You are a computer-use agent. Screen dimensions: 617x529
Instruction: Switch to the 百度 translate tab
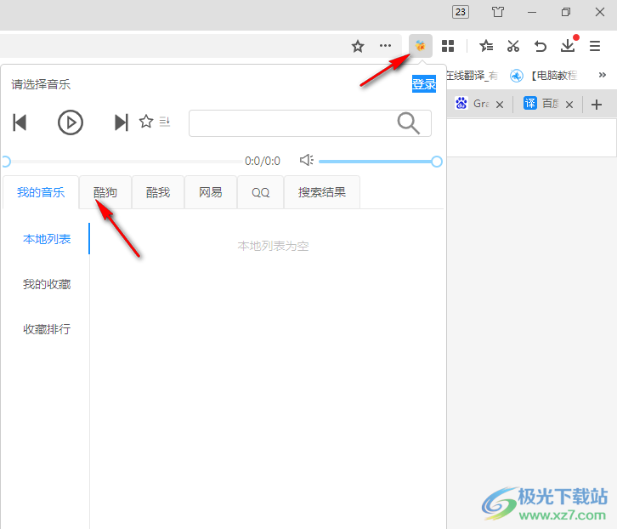pyautogui.click(x=541, y=104)
